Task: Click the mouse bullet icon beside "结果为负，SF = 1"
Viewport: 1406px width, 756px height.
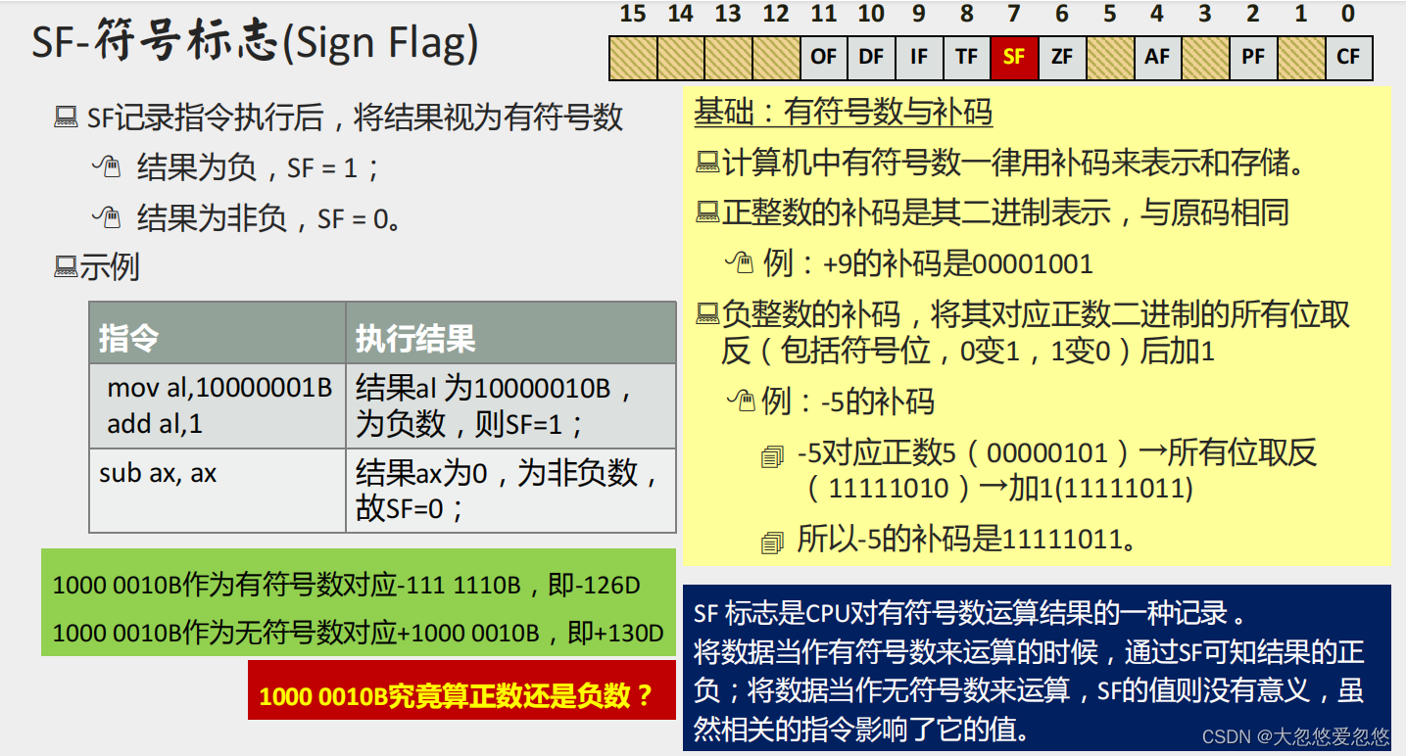Action: point(106,167)
